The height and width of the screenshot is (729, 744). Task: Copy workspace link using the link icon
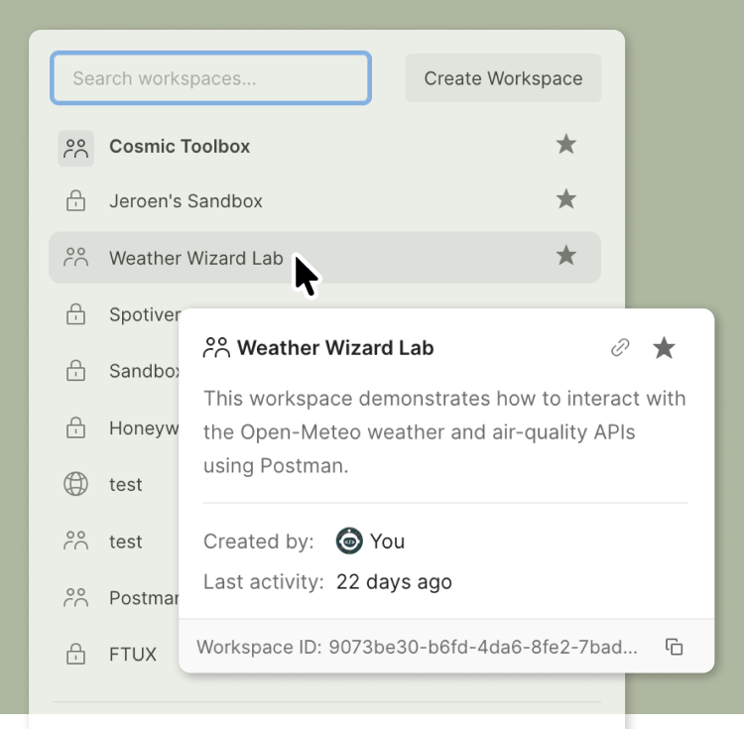point(620,348)
